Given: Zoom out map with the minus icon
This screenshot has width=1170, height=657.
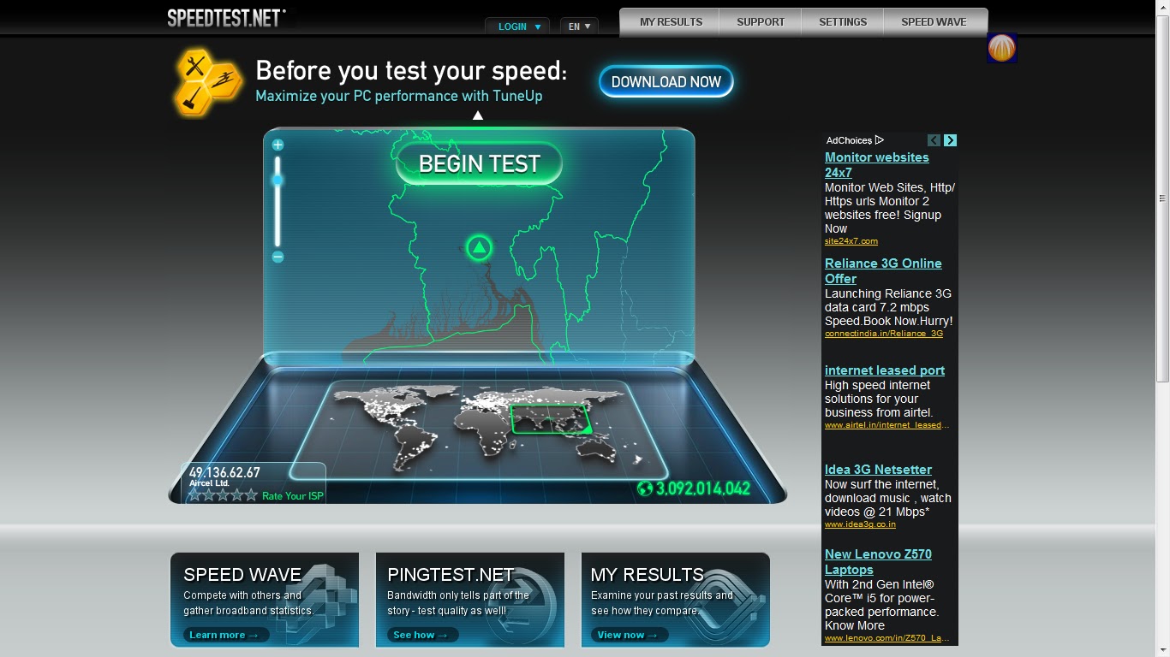Looking at the screenshot, I should (278, 257).
